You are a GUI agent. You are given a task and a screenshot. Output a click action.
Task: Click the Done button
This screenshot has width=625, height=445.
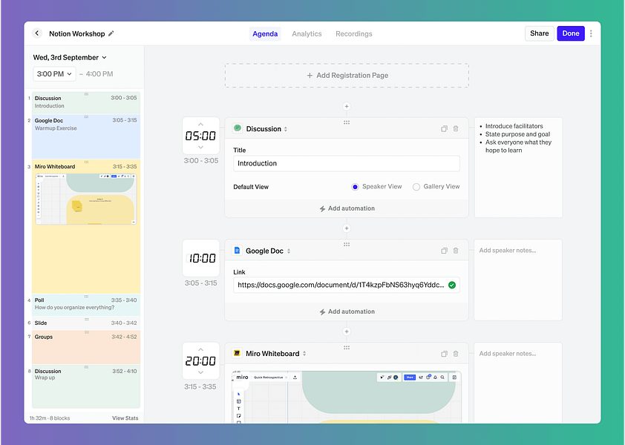570,33
